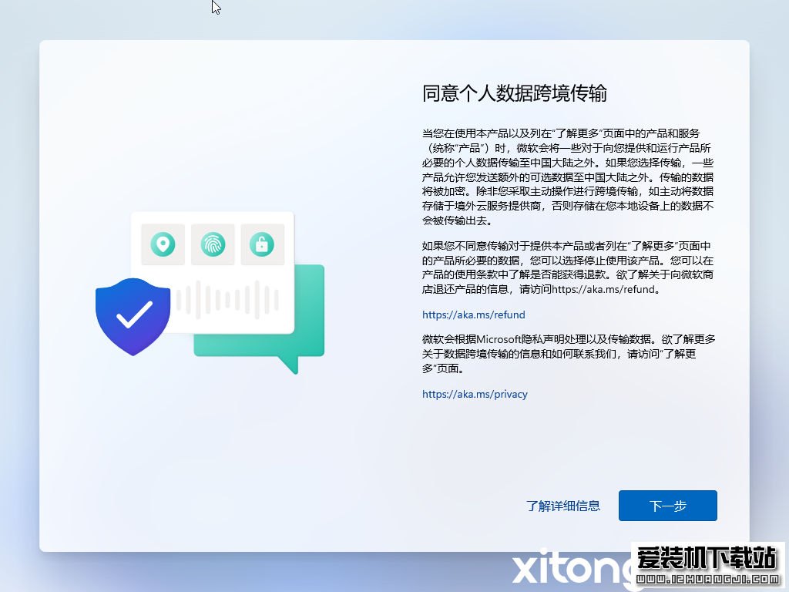Click the paragraph starting with 微软会根据Microsoft隐私声明

coord(569,353)
